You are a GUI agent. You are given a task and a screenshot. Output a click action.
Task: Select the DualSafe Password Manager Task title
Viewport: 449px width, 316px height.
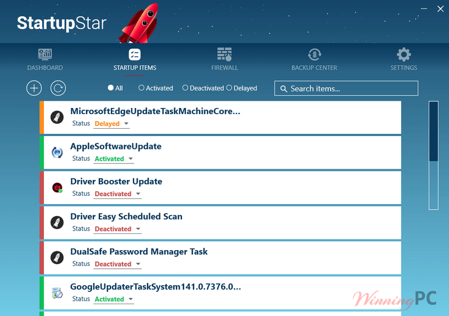[139, 251]
